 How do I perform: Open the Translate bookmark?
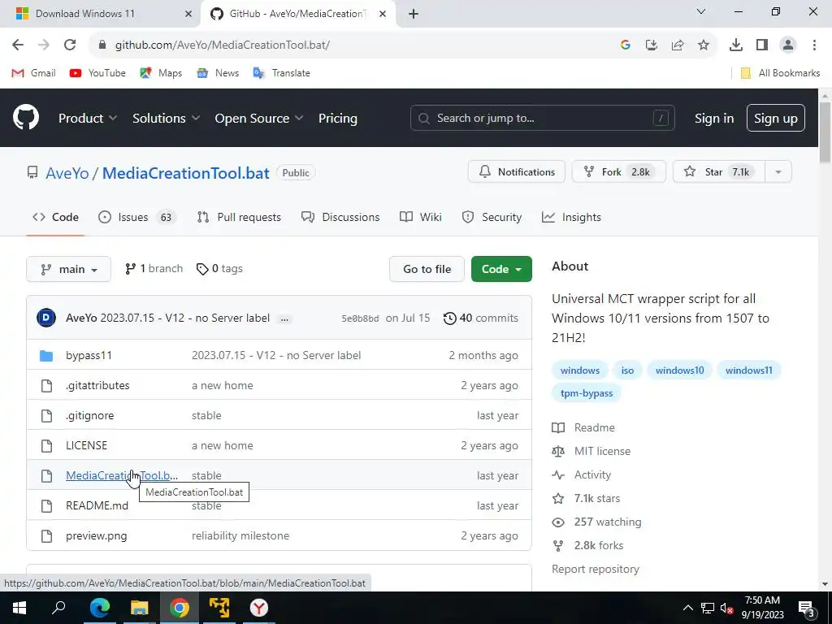[x=282, y=73]
